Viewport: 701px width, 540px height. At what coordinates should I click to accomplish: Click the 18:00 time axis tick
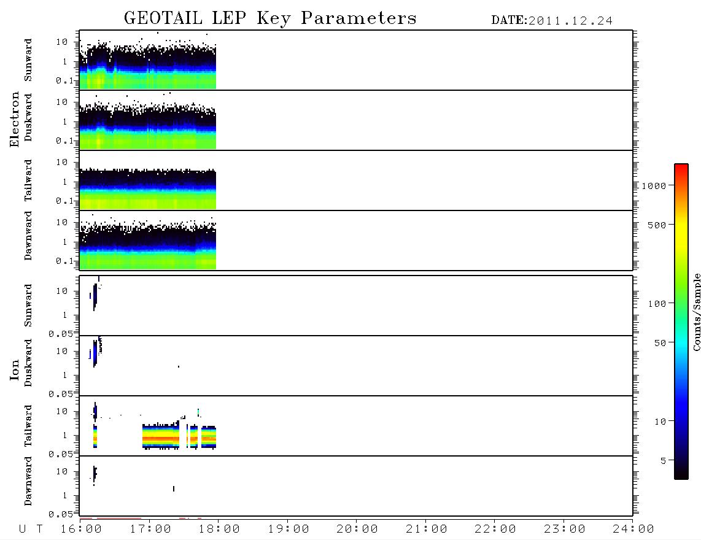219,530
